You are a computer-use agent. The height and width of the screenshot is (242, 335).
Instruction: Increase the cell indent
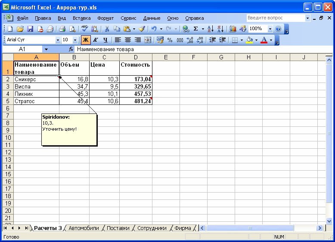coord(222,40)
